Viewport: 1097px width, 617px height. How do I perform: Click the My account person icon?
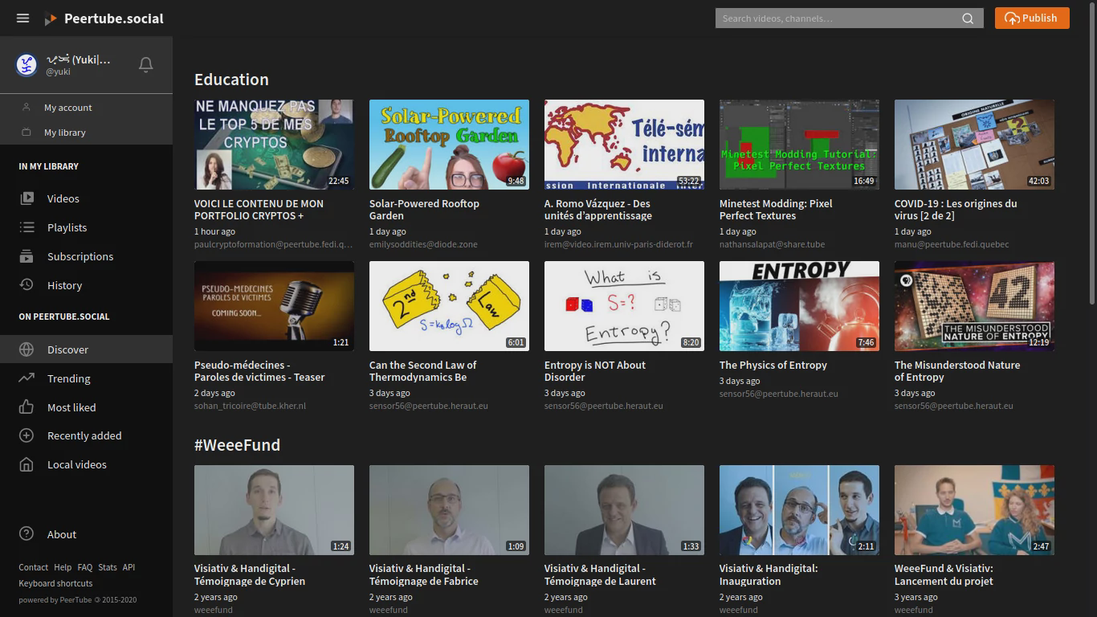tap(27, 107)
